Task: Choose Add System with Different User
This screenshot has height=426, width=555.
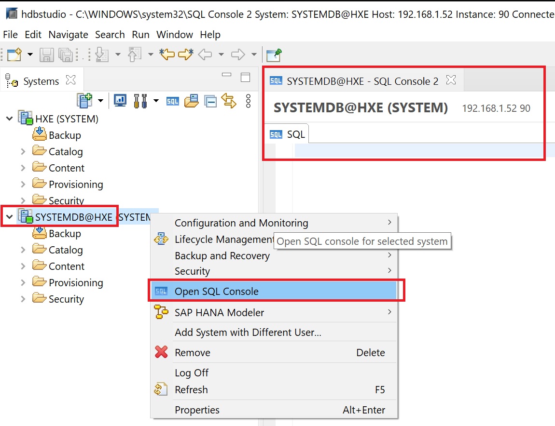Action: coord(274,333)
